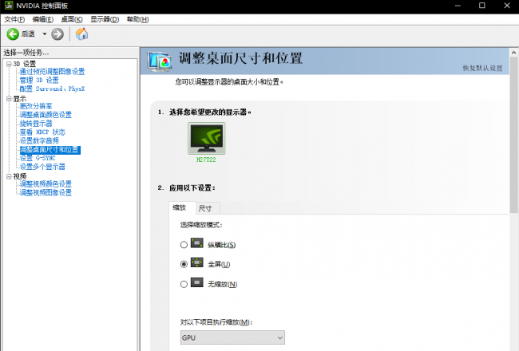Image resolution: width=519 pixels, height=351 pixels.
Task: Open 旋转显示器 task
Action: pos(36,124)
